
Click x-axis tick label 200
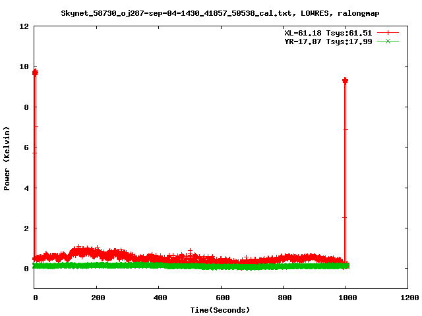[98, 298]
